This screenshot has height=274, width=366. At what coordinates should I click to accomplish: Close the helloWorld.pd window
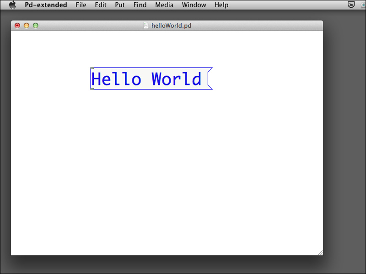(x=17, y=26)
